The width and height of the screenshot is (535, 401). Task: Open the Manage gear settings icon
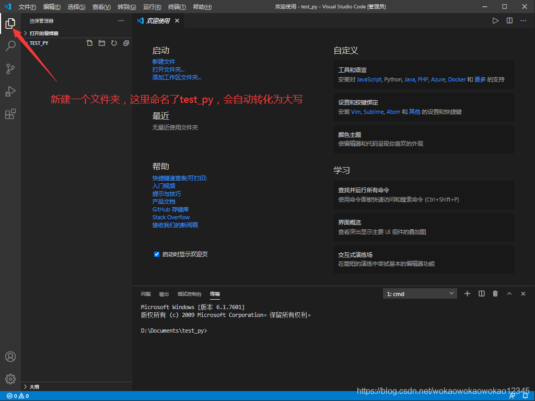click(10, 379)
